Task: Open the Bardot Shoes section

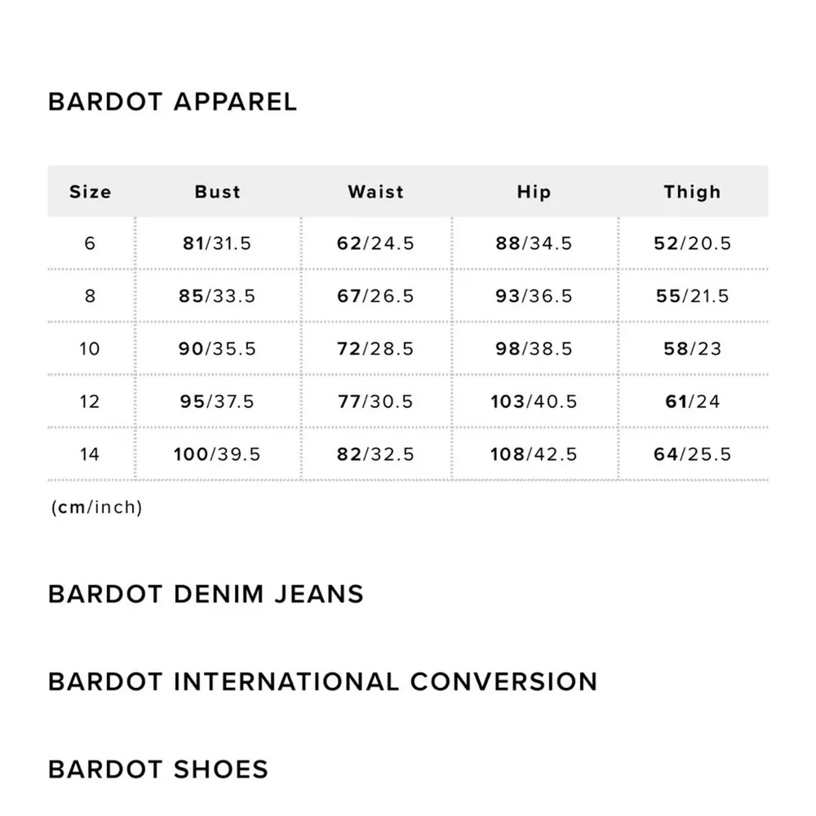Action: point(158,769)
